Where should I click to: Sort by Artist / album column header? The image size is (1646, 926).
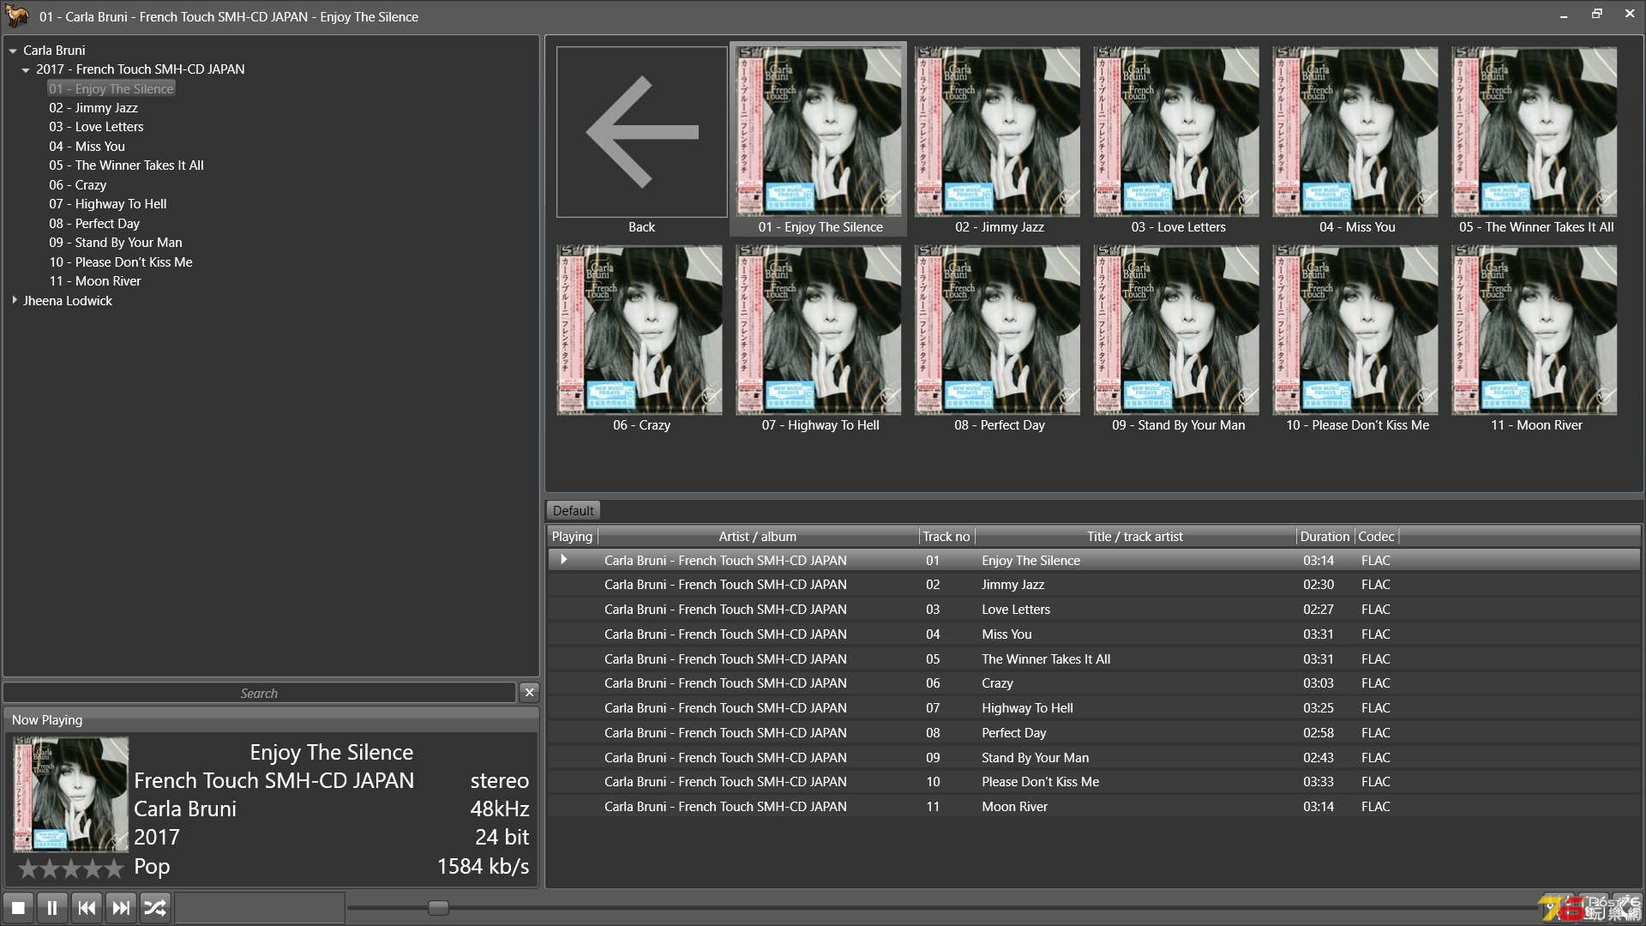pos(758,537)
